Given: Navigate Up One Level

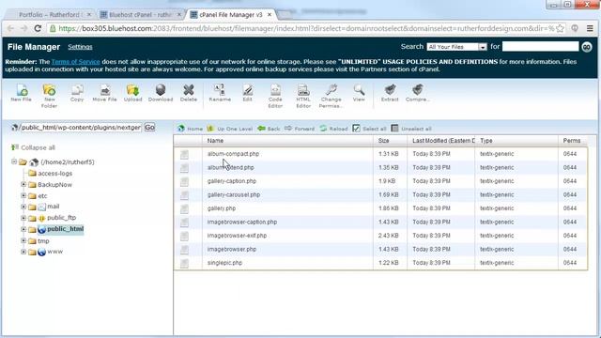Looking at the screenshot, I should pos(229,129).
